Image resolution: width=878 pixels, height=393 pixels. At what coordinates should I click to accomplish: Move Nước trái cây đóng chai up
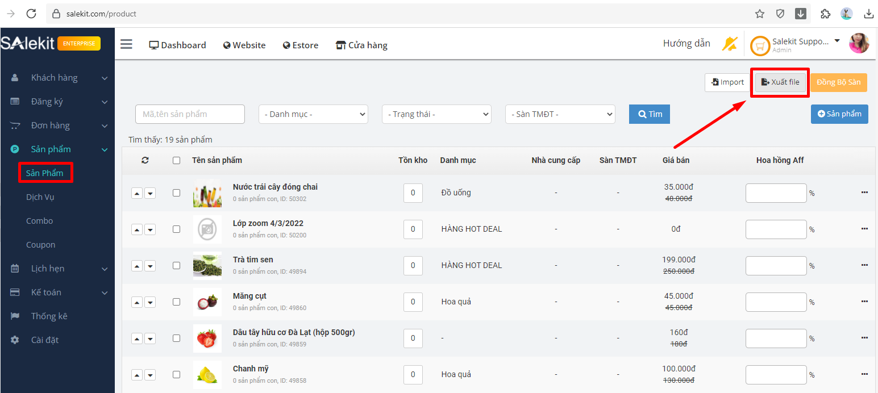coord(137,193)
